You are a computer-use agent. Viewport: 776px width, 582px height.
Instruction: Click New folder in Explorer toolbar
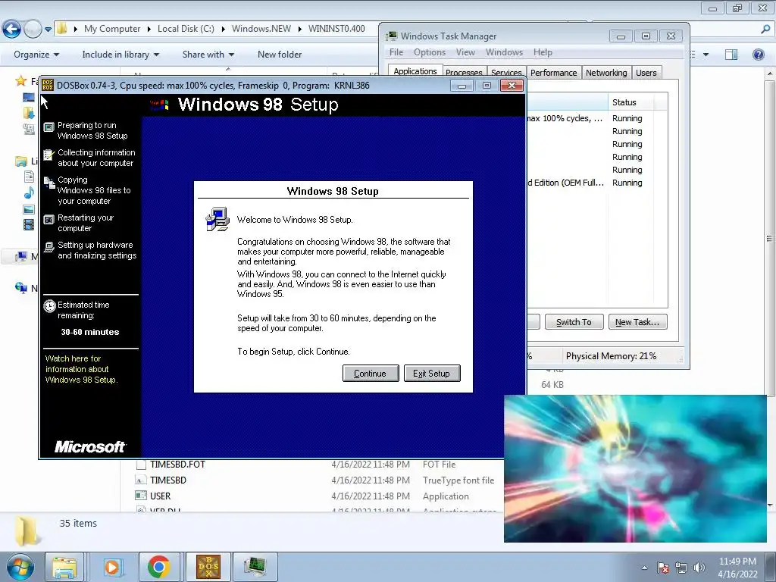280,55
